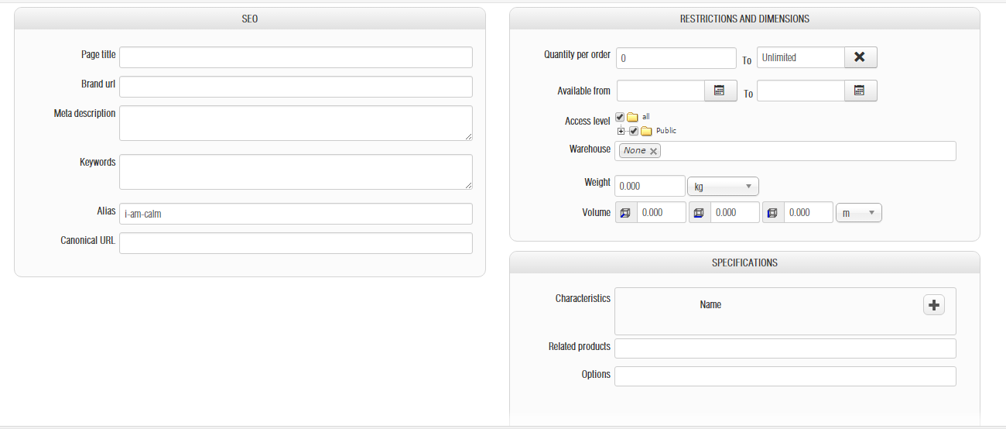Click the Weight value field

(x=649, y=187)
